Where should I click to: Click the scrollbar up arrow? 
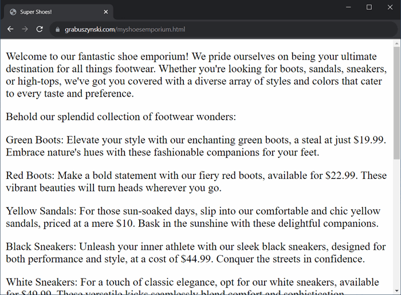pos(396,43)
